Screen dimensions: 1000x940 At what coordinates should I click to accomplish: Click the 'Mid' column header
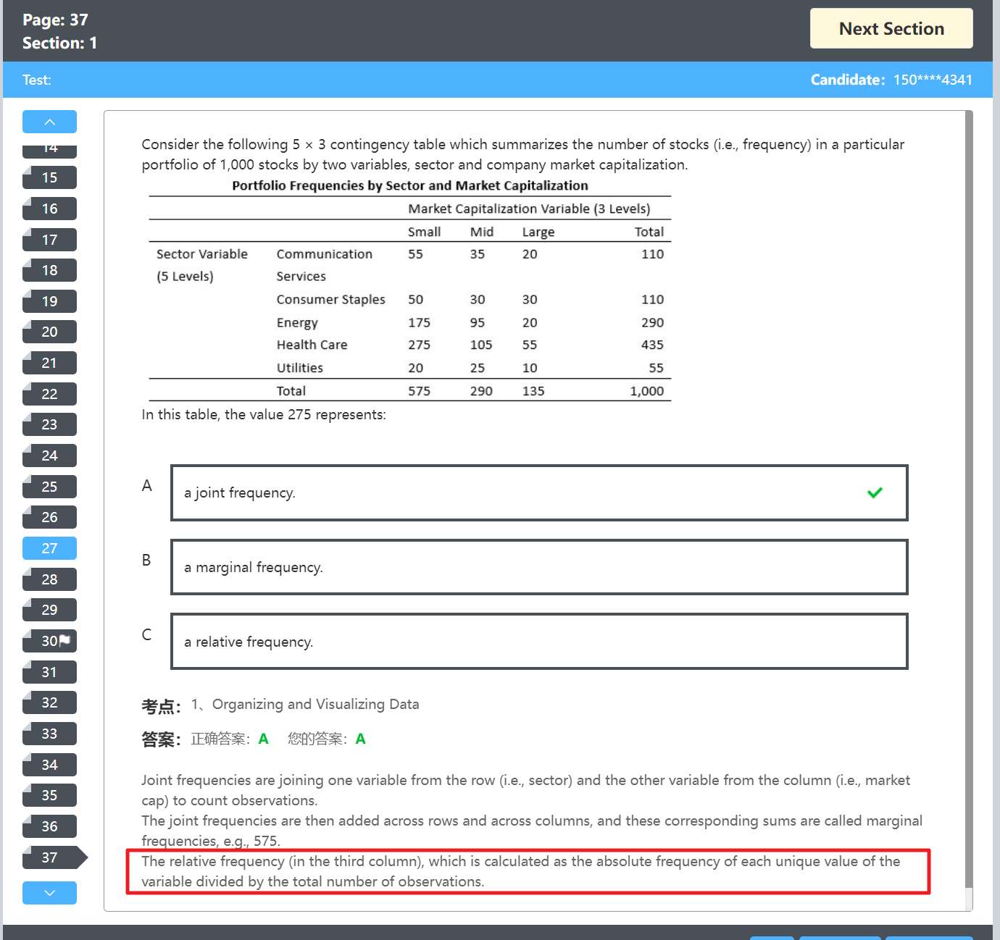[481, 232]
